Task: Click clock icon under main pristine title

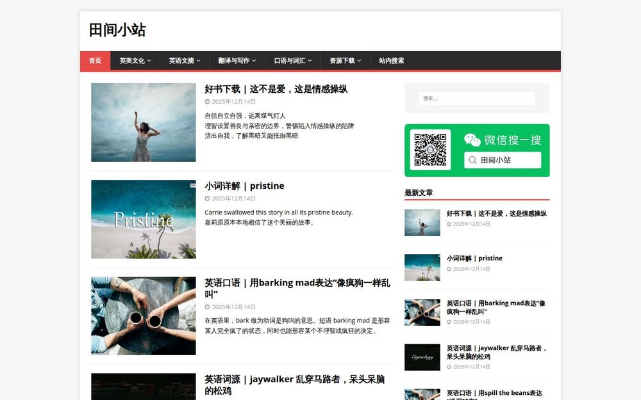Action: click(x=207, y=198)
